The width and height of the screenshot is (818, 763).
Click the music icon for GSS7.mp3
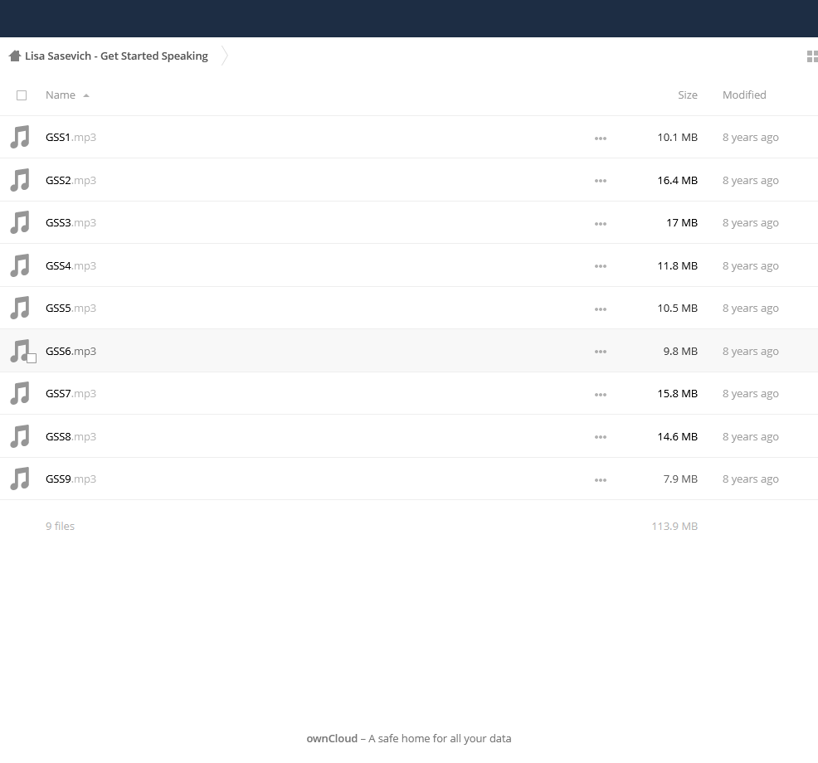20,393
